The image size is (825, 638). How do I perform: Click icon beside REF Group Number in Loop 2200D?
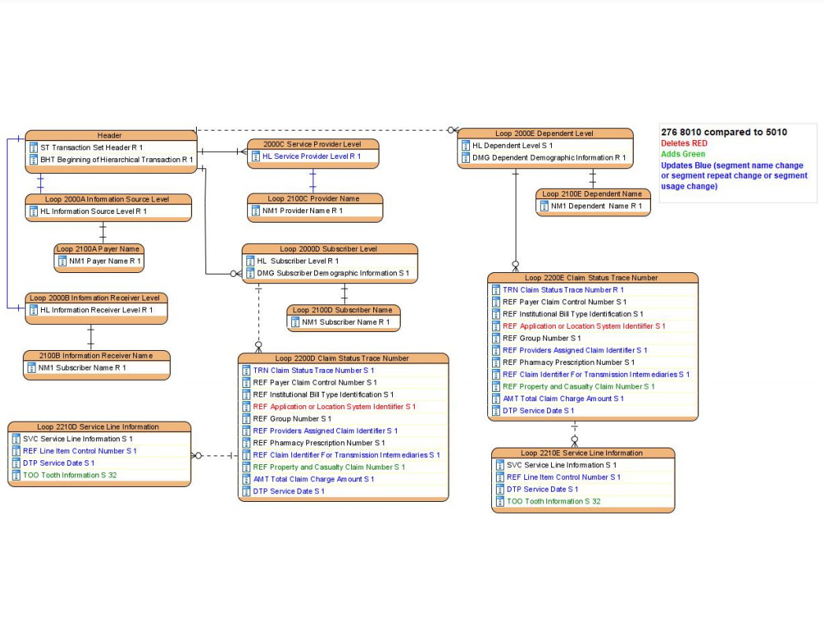tap(246, 419)
